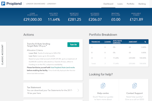Viewport: 152px width, 101px height.
Task: Go to the Portfolio menu item
Action: point(130,4)
